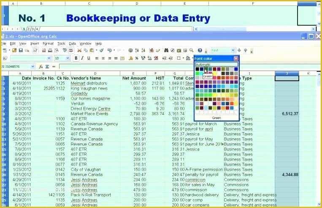Open the Help question mark icon
Image resolution: width=322 pixels, height=208 pixels.
[200, 50]
